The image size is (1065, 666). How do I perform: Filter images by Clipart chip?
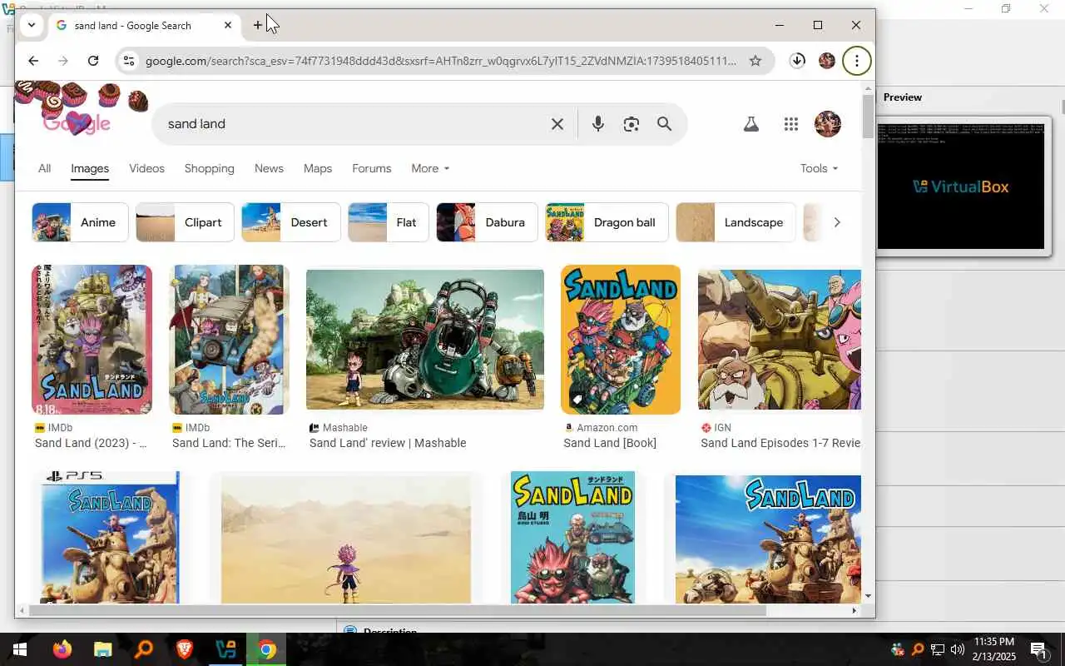tap(185, 222)
